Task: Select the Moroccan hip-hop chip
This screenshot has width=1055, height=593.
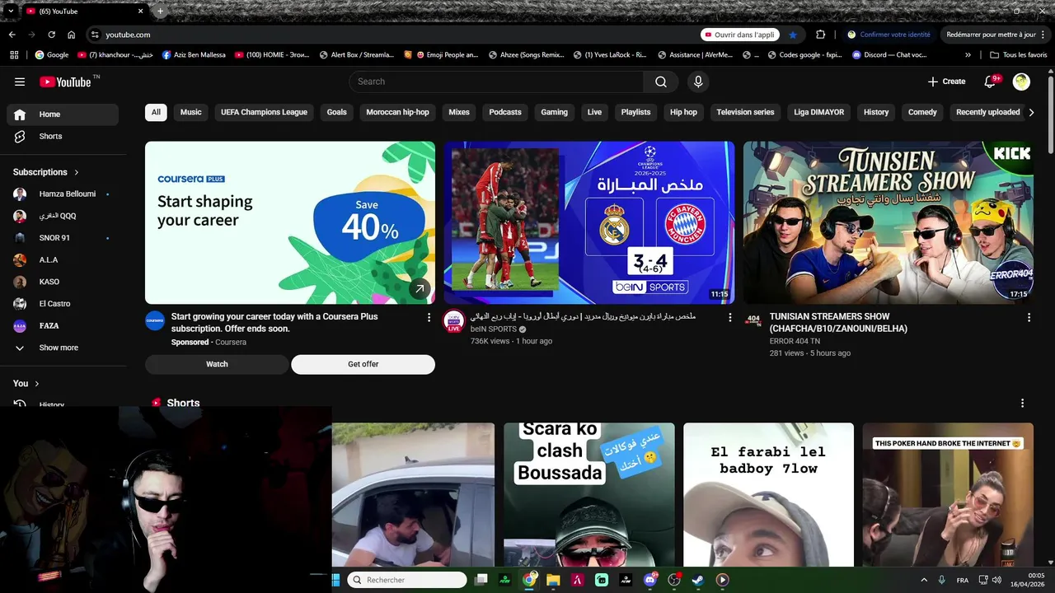Action: (397, 112)
